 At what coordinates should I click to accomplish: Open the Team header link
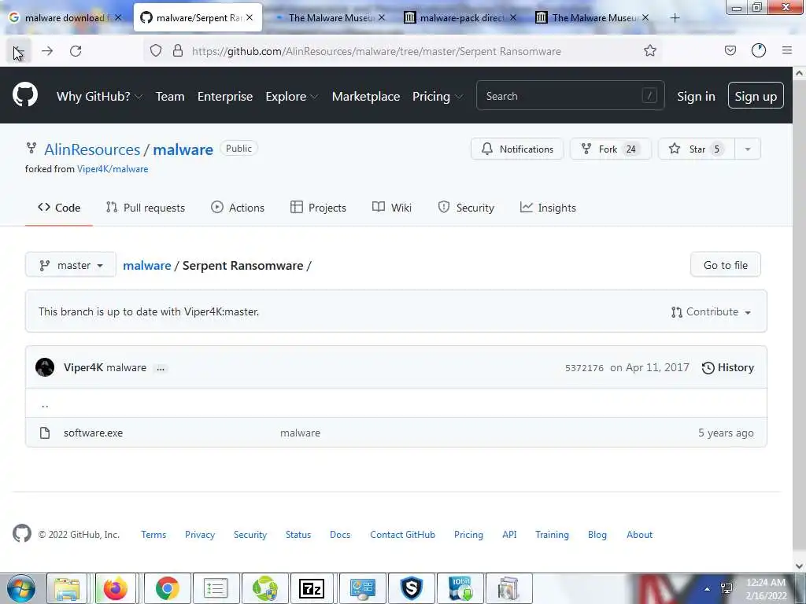tap(170, 96)
